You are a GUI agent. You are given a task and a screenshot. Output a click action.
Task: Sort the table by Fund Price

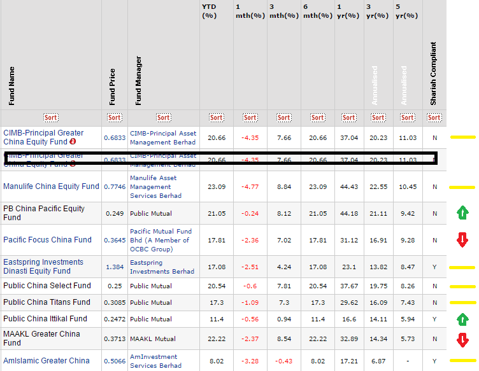coord(114,118)
